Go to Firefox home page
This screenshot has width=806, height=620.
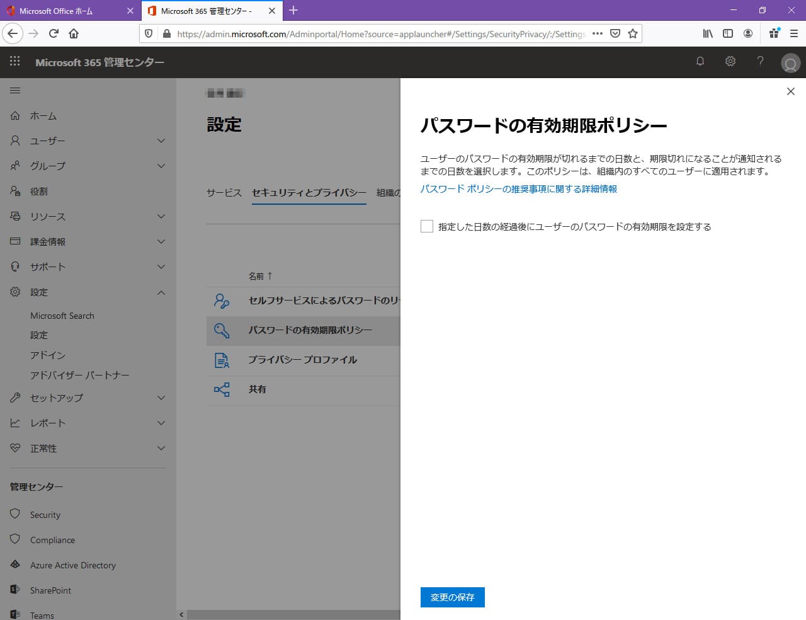pyautogui.click(x=74, y=33)
